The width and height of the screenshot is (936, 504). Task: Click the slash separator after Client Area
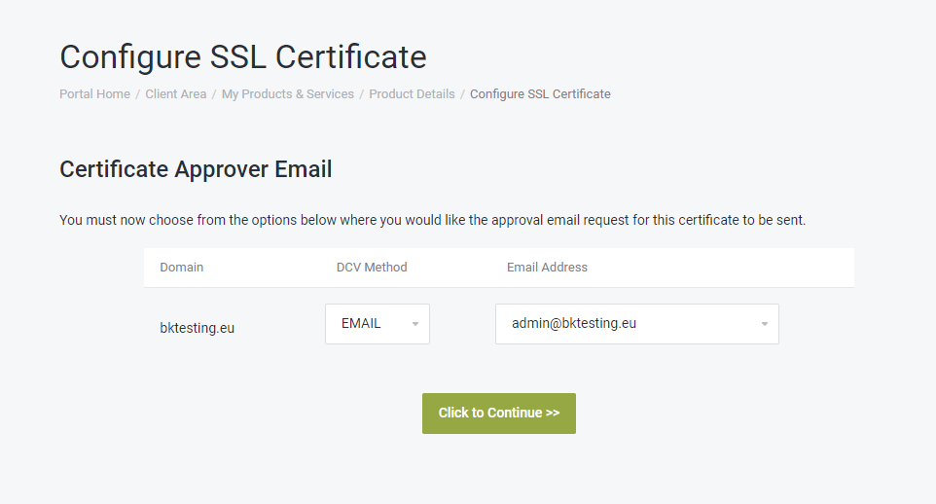[x=214, y=93]
